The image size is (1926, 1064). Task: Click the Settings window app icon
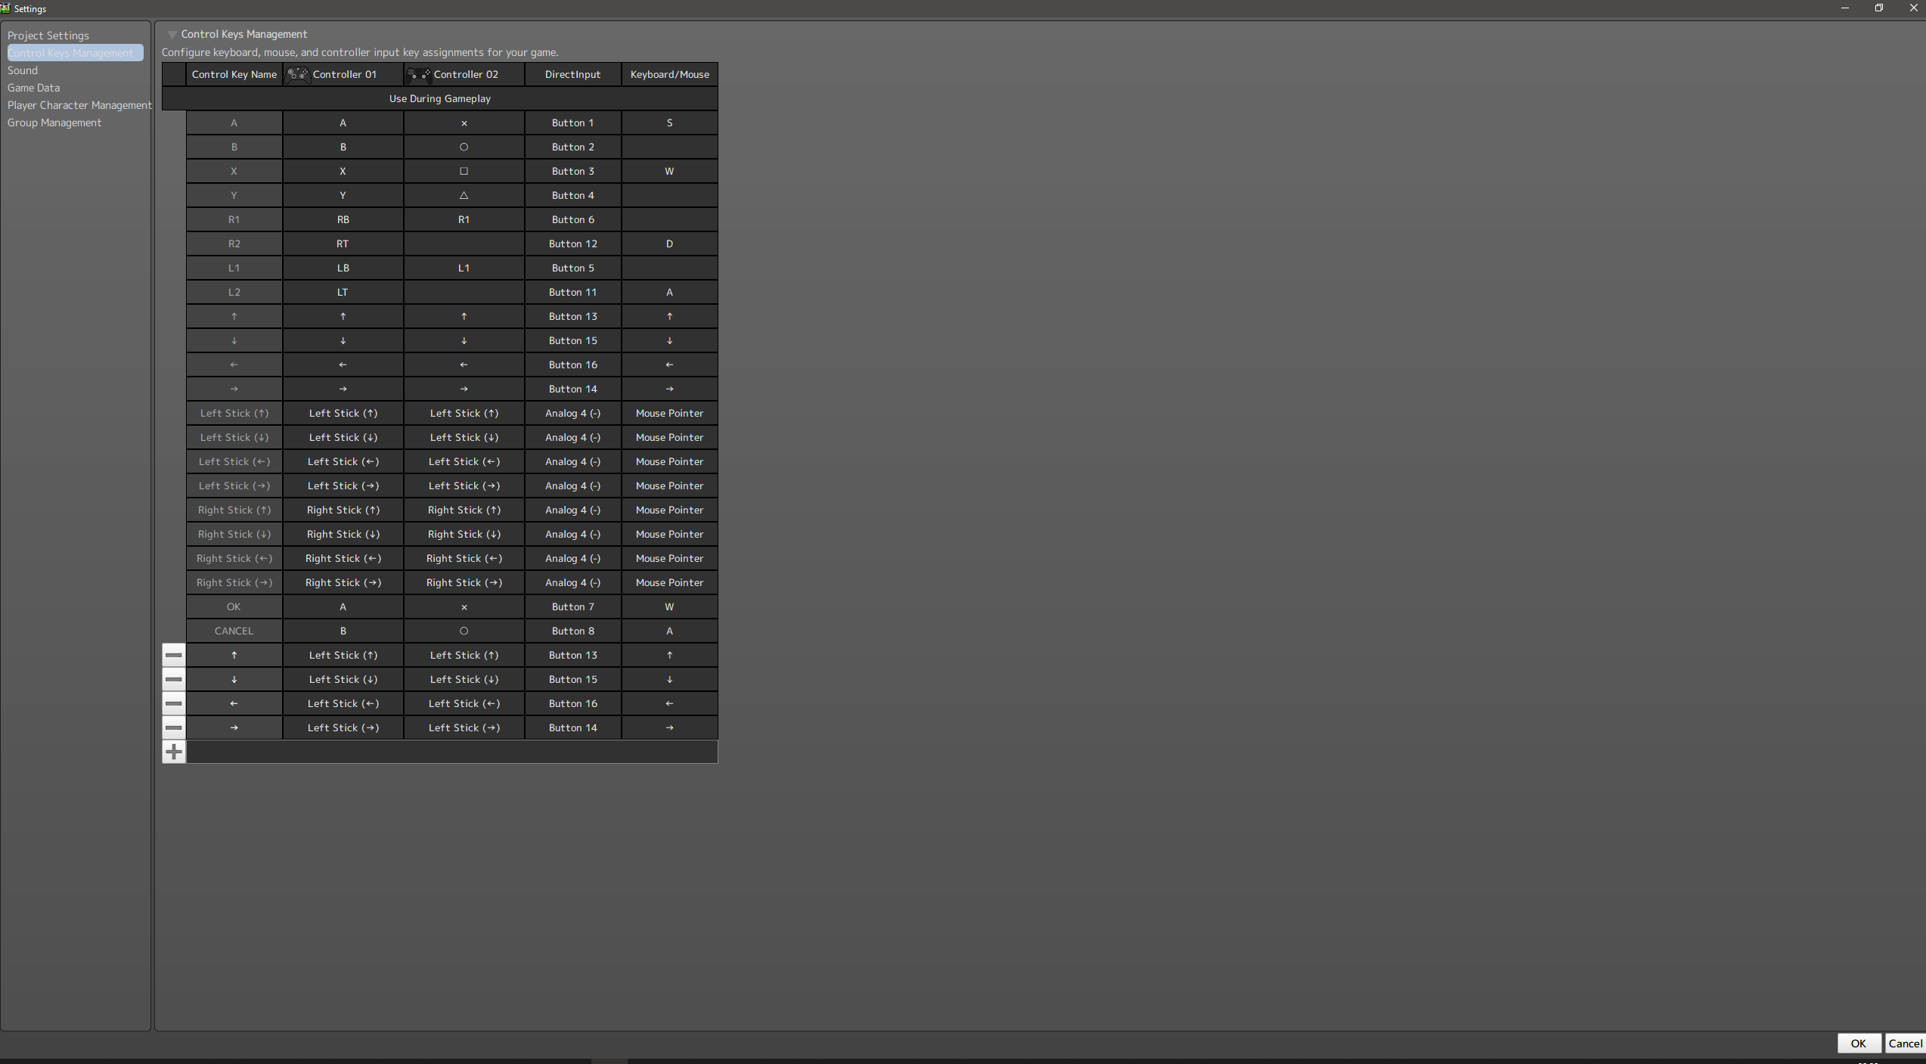(5, 8)
